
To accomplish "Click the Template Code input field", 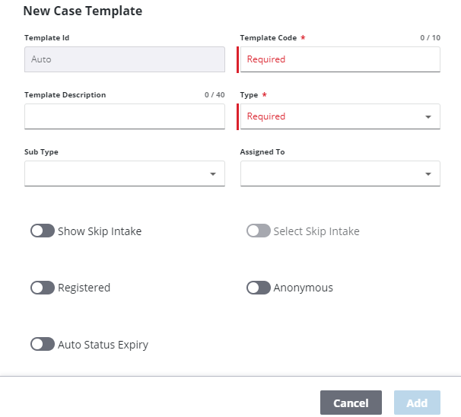I will pyautogui.click(x=339, y=59).
